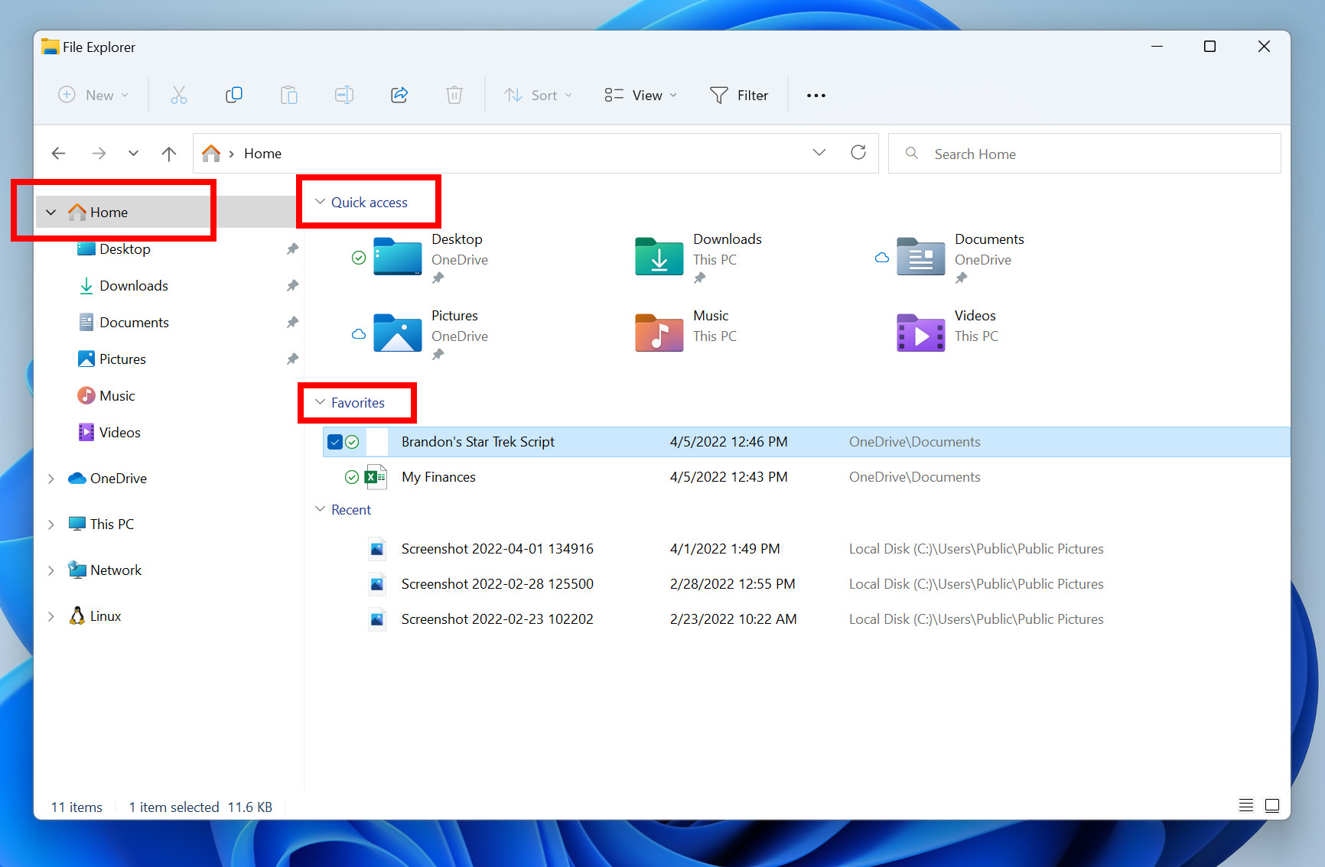Open OneDrive from the sidebar
1325x867 pixels.
(119, 478)
